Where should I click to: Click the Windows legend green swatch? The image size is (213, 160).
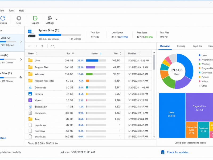click(x=199, y=64)
